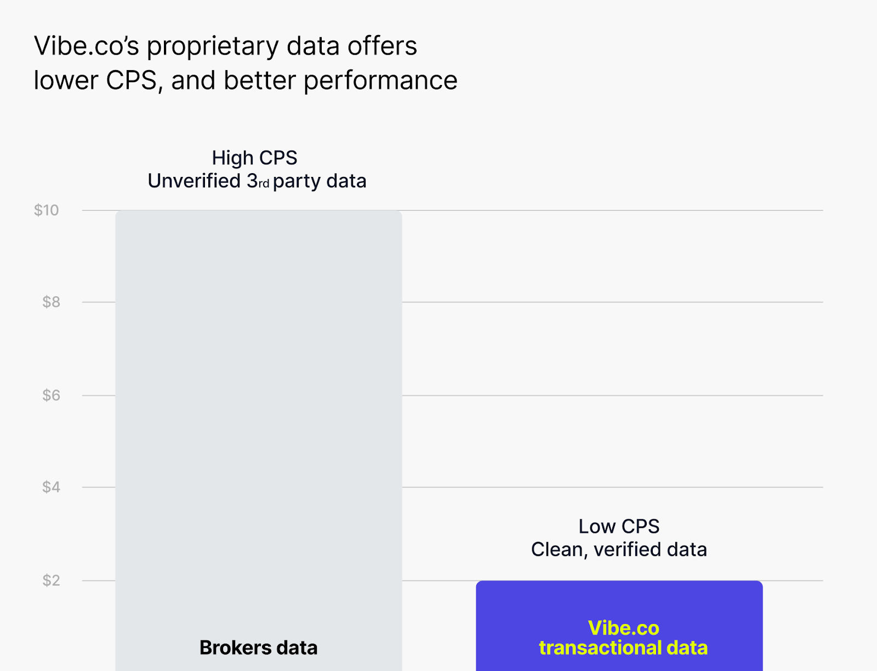Screen dimensions: 877x671
Task: Click the $6 axis label
Action: pyautogui.click(x=52, y=395)
